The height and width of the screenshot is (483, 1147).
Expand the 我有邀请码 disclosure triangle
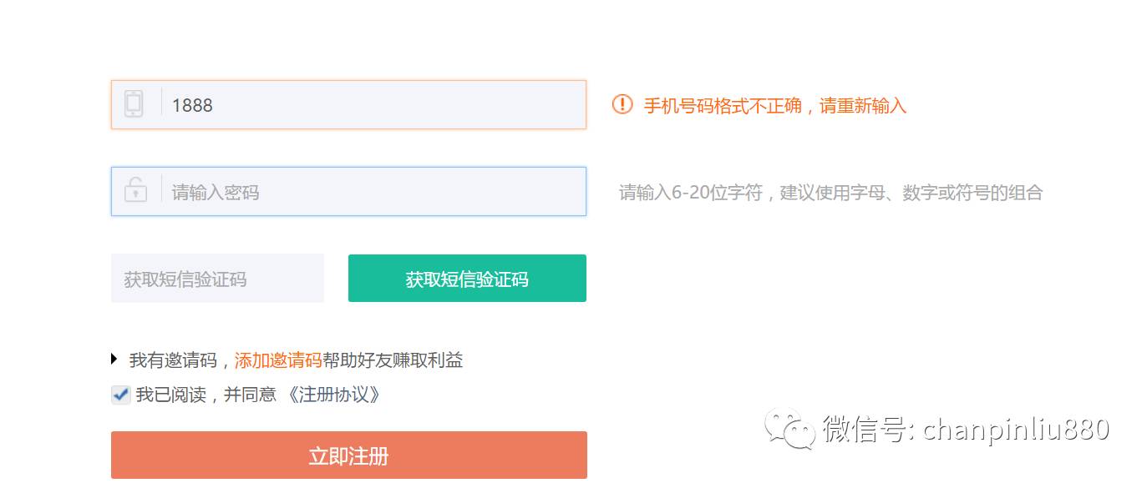114,360
